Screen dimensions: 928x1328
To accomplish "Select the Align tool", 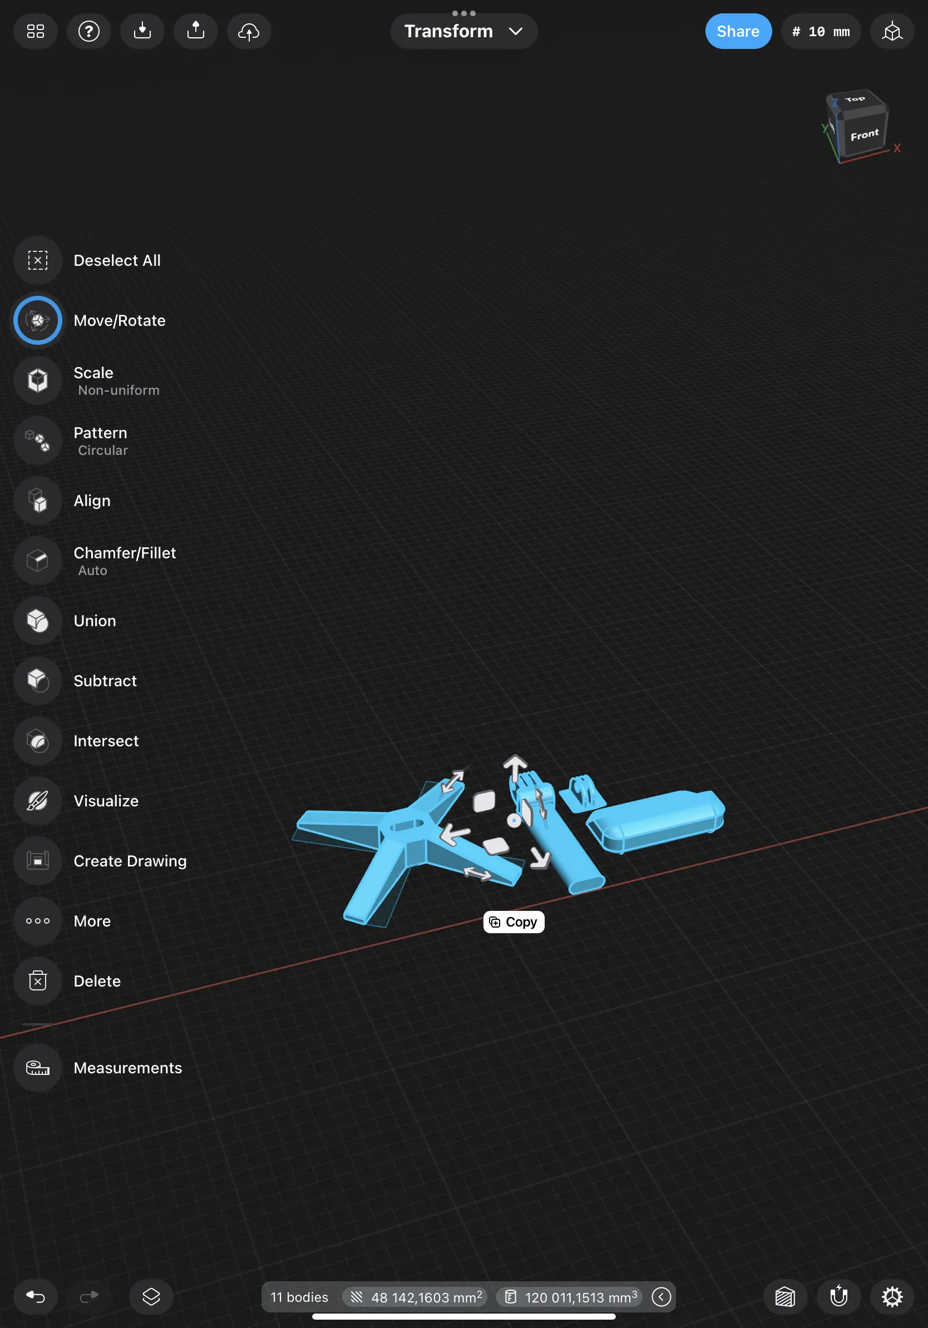I will click(37, 501).
